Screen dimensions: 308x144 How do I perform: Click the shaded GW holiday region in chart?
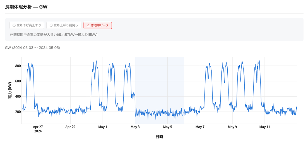tap(159, 90)
